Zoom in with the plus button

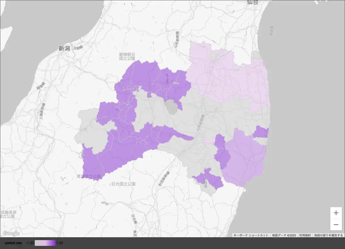pos(336,213)
